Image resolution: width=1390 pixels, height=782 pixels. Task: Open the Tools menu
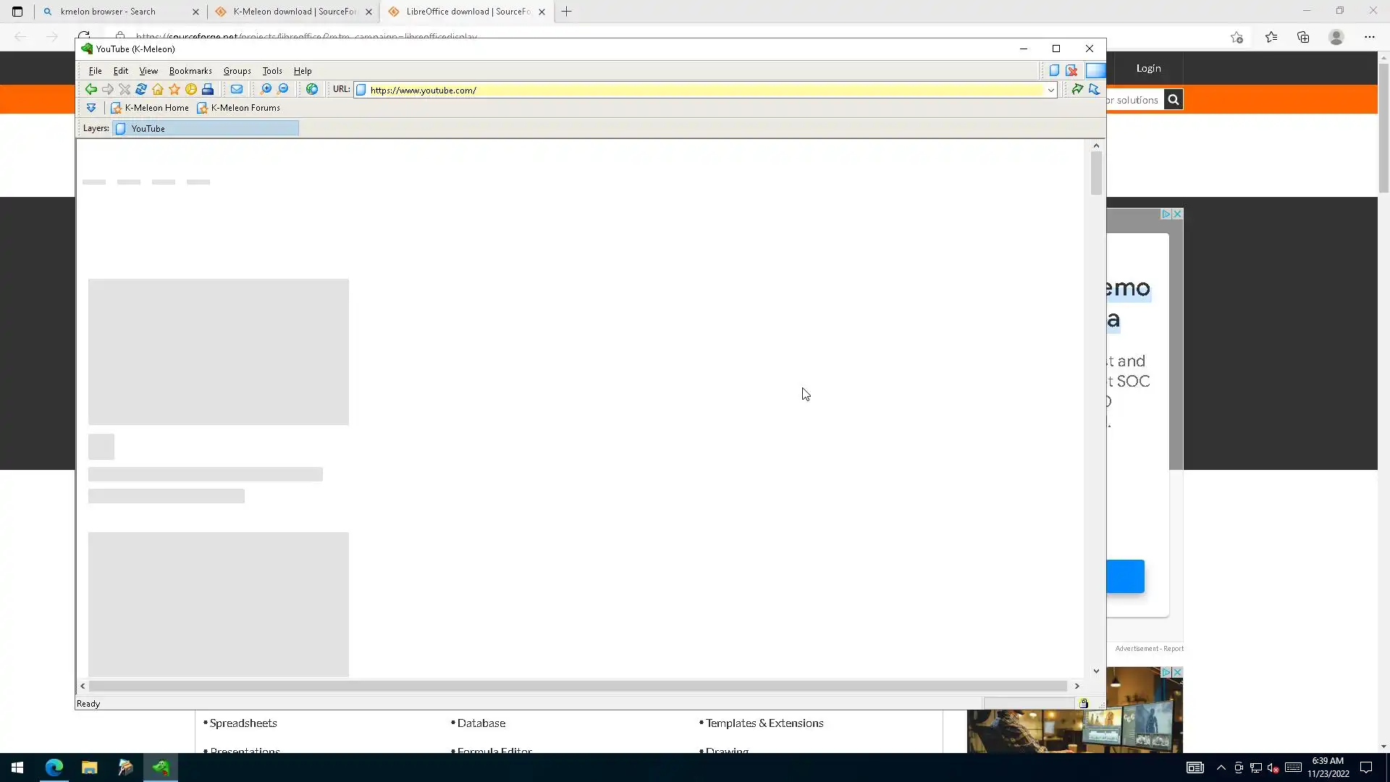(x=271, y=71)
